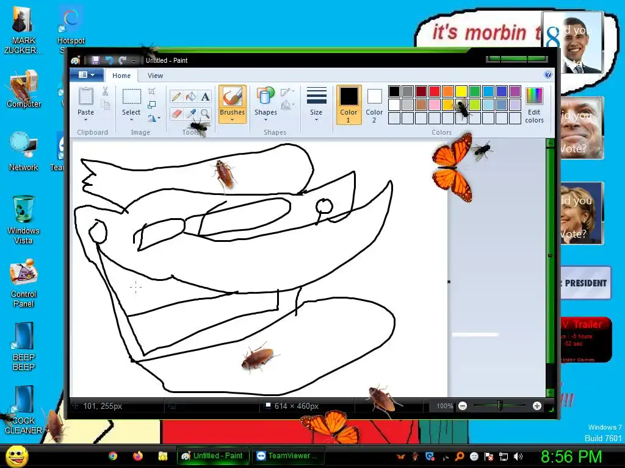625x468 pixels.
Task: Select the Eraser tool
Action: coord(176,114)
